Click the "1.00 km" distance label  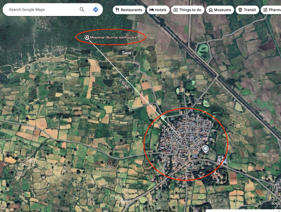pyautogui.click(x=165, y=127)
